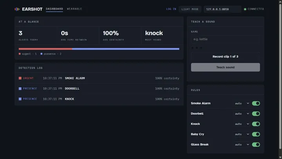Select the DOORBELL log entry
This screenshot has width=282, height=159.
tap(99, 88)
